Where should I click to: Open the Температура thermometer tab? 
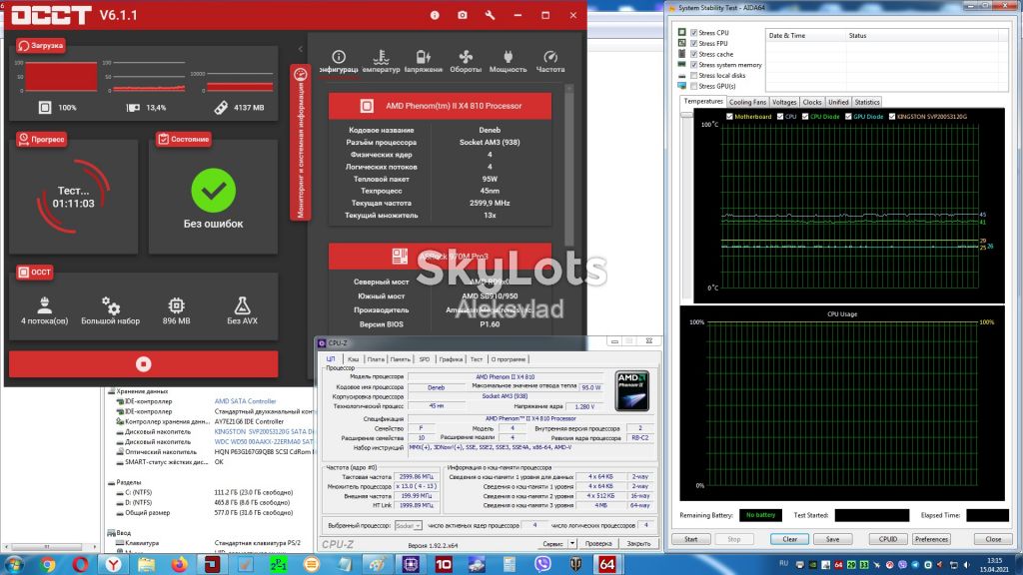point(381,61)
